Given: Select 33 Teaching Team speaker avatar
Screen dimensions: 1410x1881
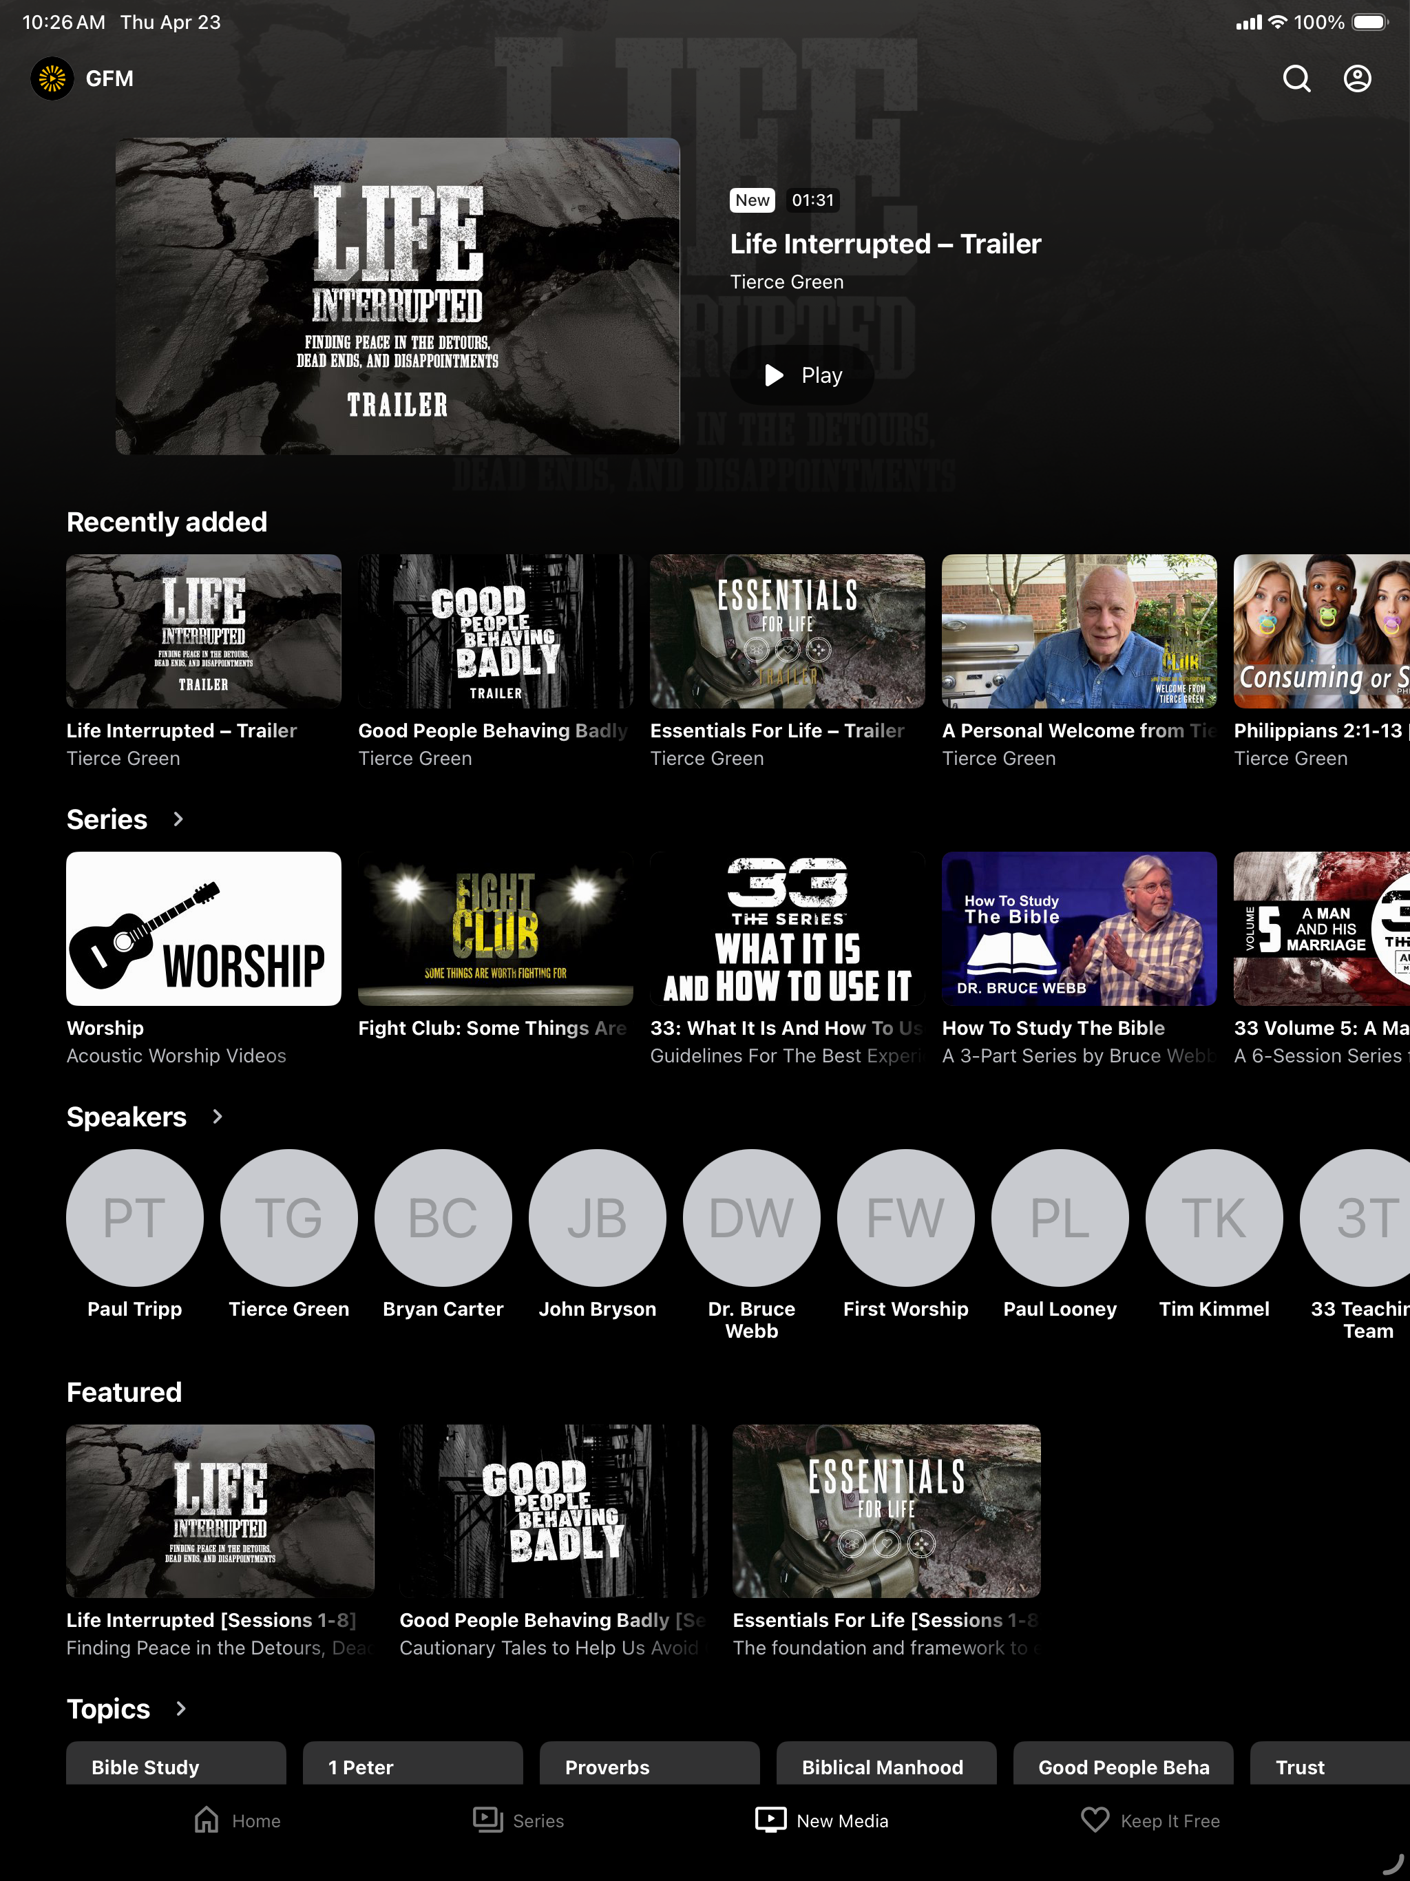Looking at the screenshot, I should tap(1355, 1218).
